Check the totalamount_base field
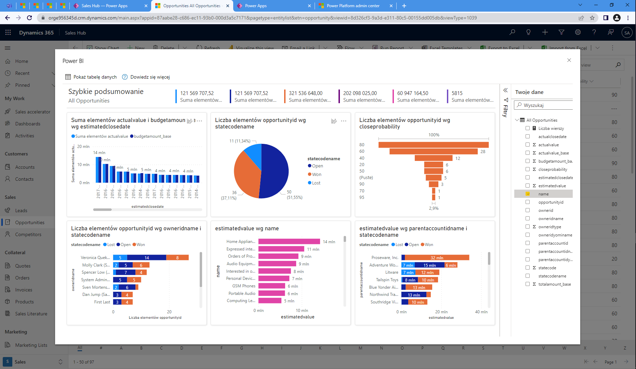Image resolution: width=636 pixels, height=369 pixels. pos(528,284)
